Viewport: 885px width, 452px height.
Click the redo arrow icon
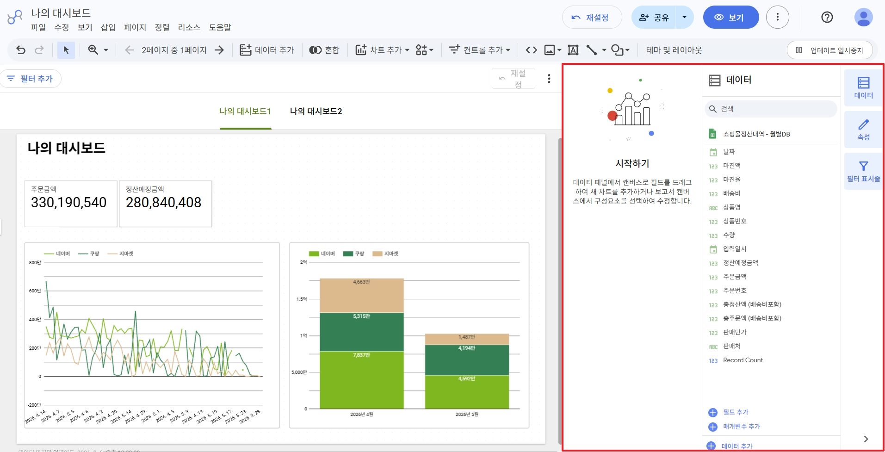(x=39, y=50)
